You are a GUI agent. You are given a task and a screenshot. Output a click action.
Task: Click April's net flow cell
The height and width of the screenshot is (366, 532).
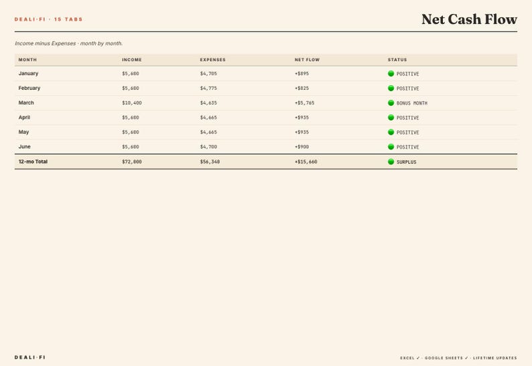[302, 117]
